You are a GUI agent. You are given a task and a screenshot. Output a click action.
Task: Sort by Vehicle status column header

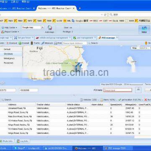coord(78,104)
